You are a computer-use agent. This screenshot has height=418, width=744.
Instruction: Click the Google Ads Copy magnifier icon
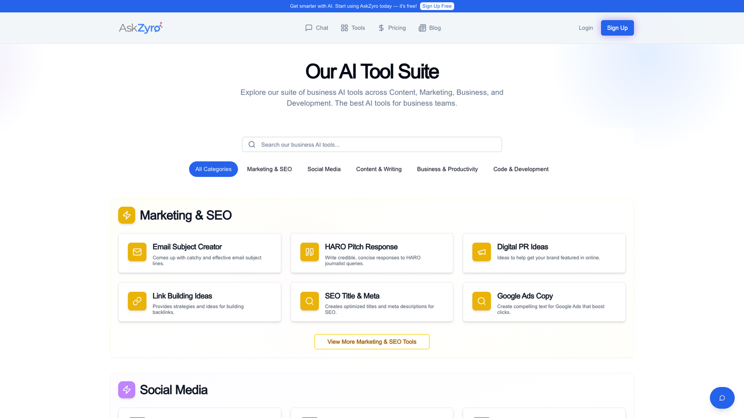pyautogui.click(x=482, y=301)
